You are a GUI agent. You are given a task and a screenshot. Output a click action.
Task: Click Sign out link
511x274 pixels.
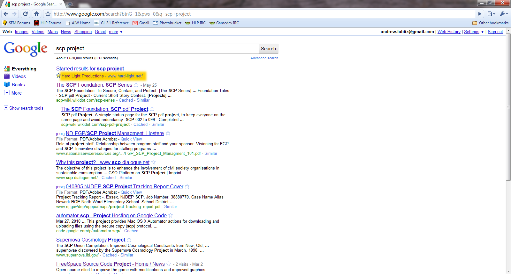coord(495,32)
